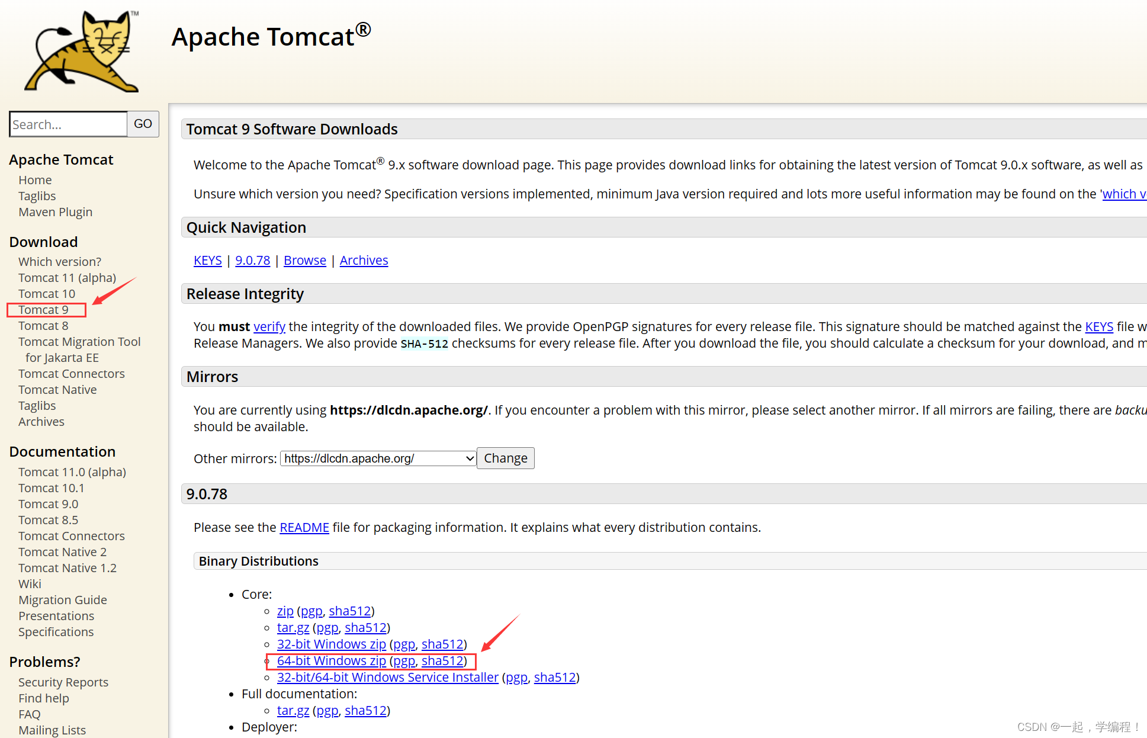Open the Maven Plugin link
This screenshot has width=1147, height=738.
point(55,211)
